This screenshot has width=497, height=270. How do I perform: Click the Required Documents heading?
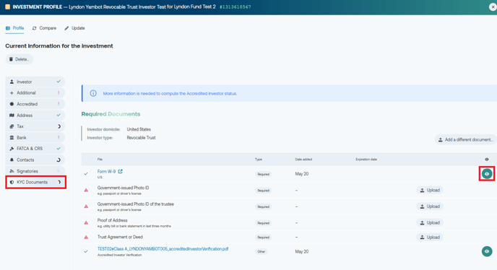(111, 114)
